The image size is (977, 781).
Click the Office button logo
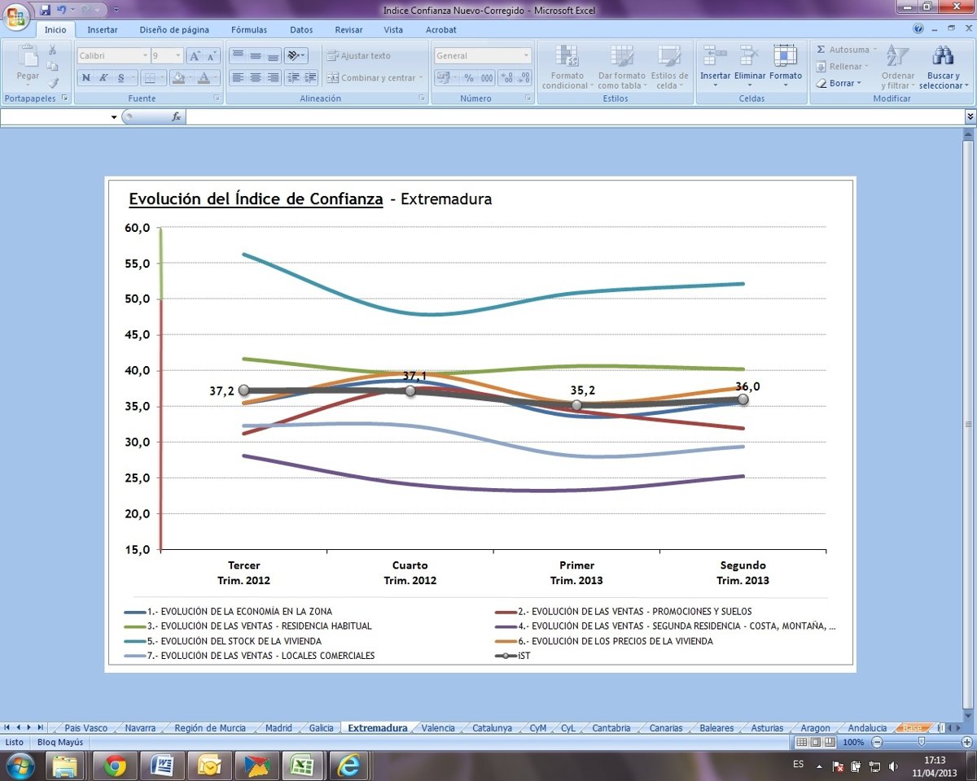coord(16,16)
